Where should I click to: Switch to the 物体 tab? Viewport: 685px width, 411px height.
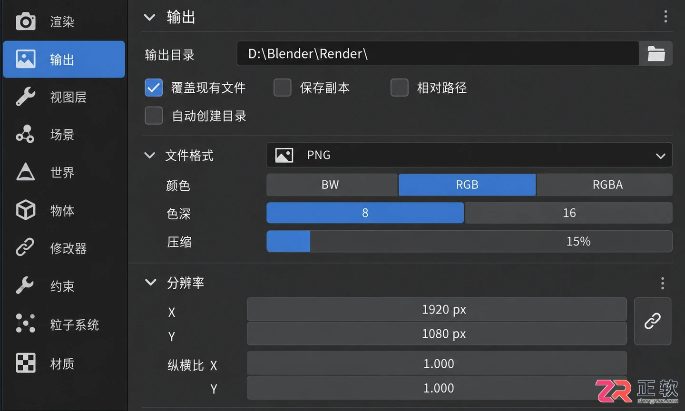64,210
